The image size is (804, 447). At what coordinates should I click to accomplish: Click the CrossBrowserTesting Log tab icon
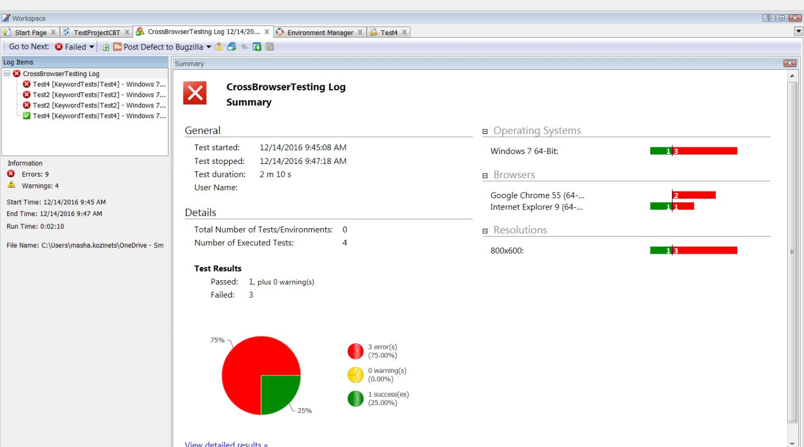pyautogui.click(x=140, y=32)
